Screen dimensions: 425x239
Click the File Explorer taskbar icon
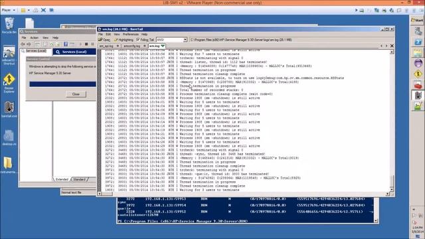click(418, 52)
